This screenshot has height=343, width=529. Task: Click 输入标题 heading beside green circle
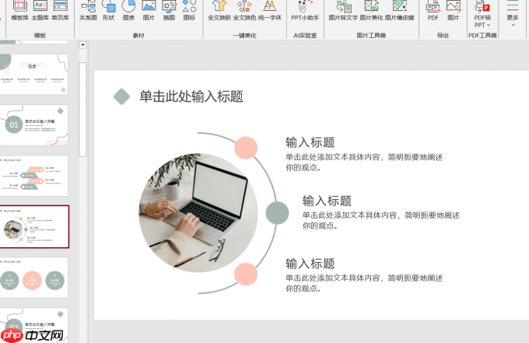327,201
